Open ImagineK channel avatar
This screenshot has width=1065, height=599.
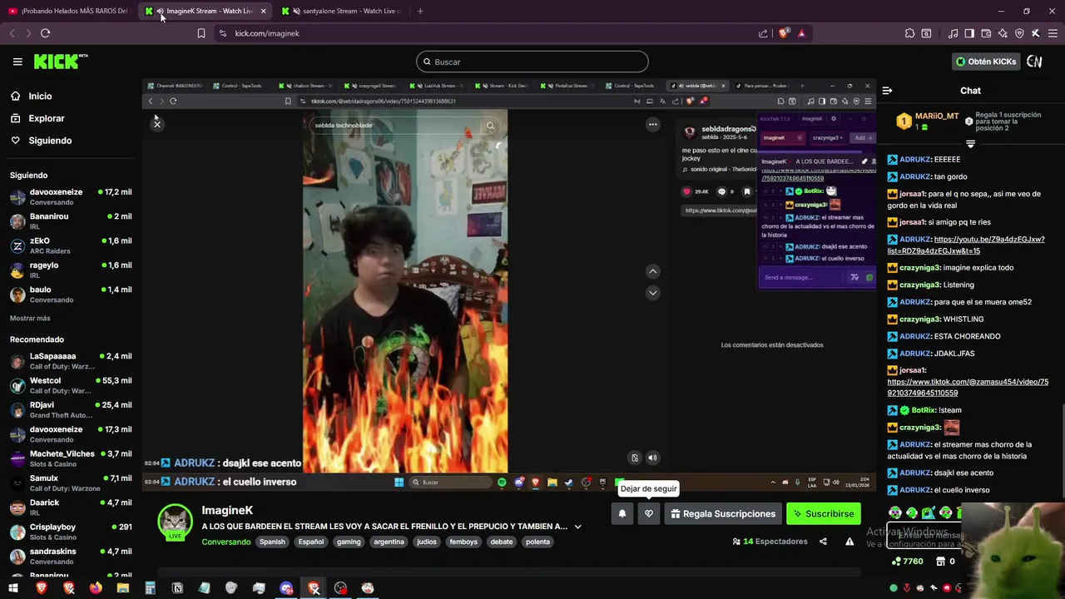coord(176,521)
